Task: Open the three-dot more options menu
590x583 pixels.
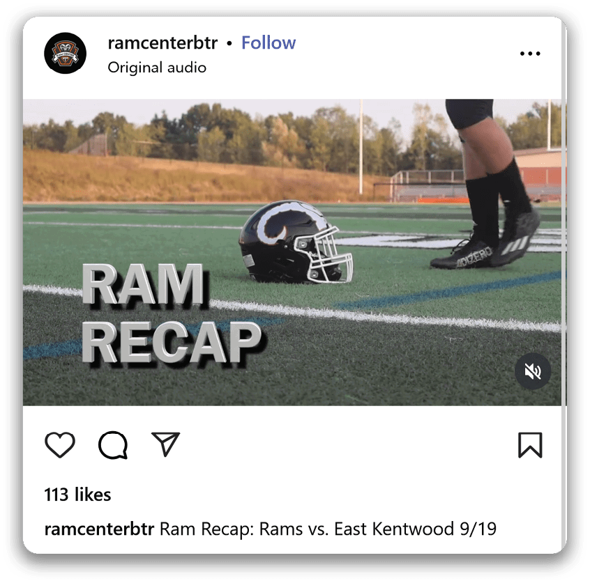Action: point(530,54)
